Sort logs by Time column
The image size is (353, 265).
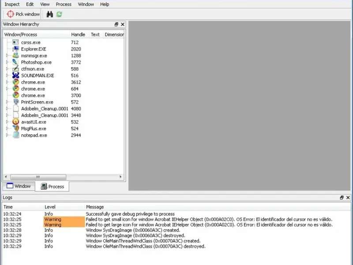[x=23, y=207]
